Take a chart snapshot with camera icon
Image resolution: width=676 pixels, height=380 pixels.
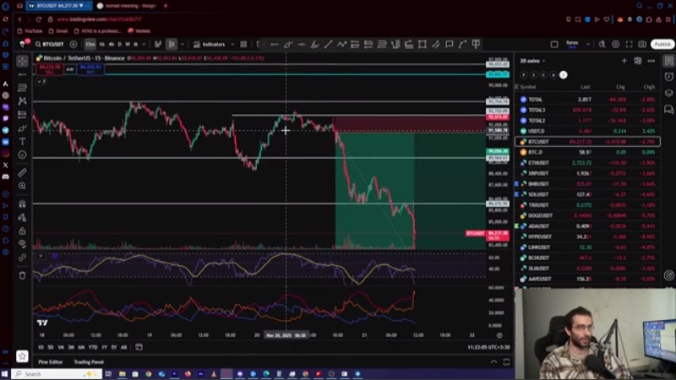pyautogui.click(x=642, y=44)
